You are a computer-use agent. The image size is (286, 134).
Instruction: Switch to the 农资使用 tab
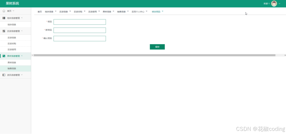pos(93,12)
